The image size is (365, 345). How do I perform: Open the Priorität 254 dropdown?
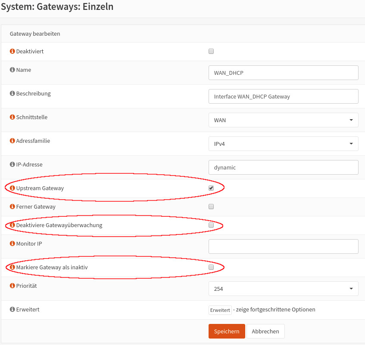point(283,289)
